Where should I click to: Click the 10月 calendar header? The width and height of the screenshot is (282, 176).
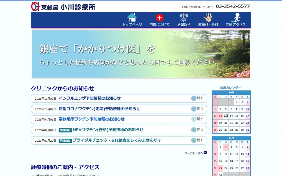(x=231, y=93)
